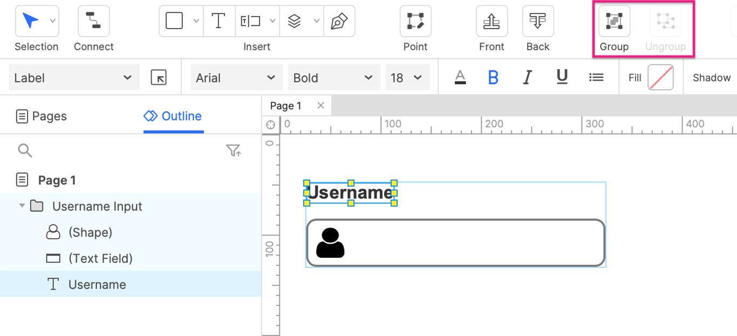Open the layers insert dropdown arrow
This screenshot has height=336, width=737.
(317, 21)
